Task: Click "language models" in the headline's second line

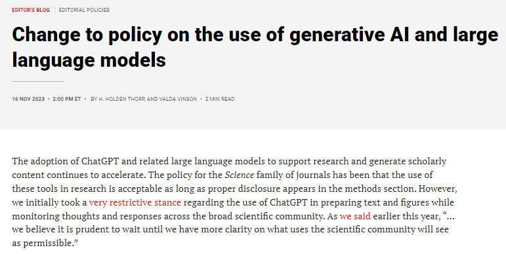Action: click(89, 60)
